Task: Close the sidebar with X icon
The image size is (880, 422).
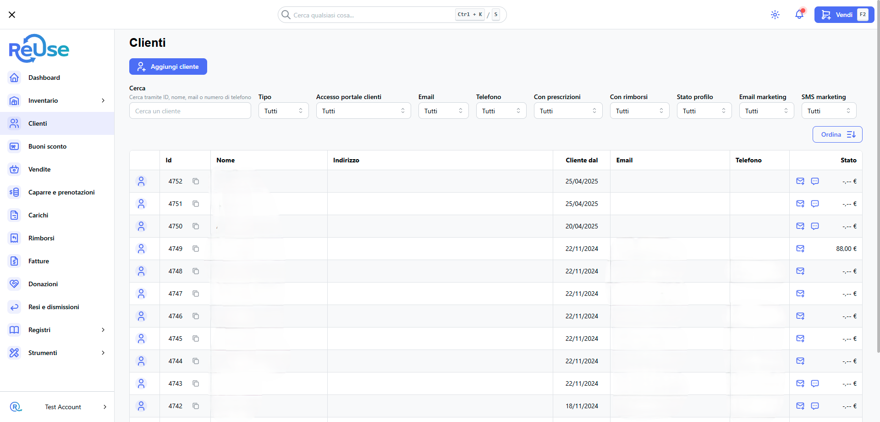Action: [x=12, y=15]
